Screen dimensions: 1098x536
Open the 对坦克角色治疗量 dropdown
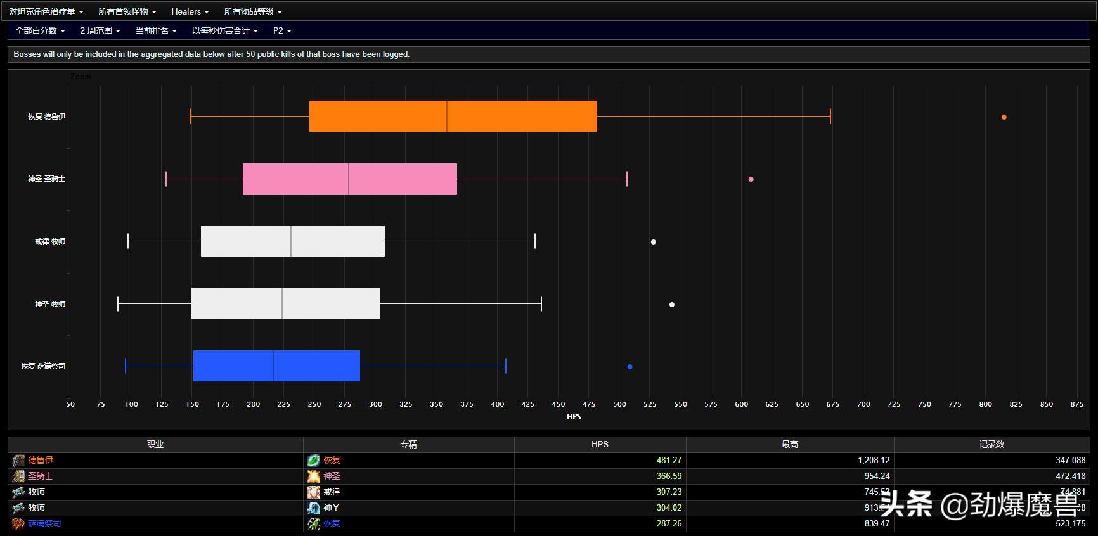point(46,11)
